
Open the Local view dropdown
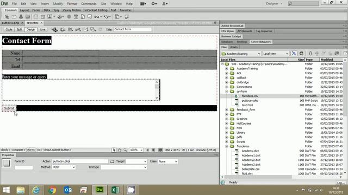coord(276,54)
